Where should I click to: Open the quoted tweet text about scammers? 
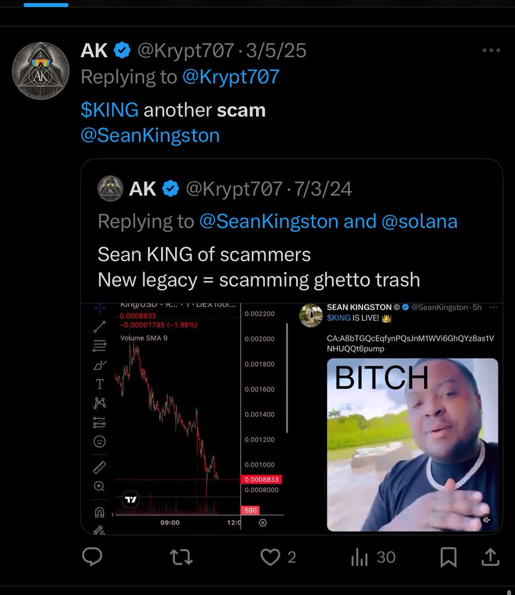(258, 267)
